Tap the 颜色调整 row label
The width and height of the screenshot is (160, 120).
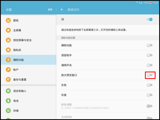click(67, 104)
